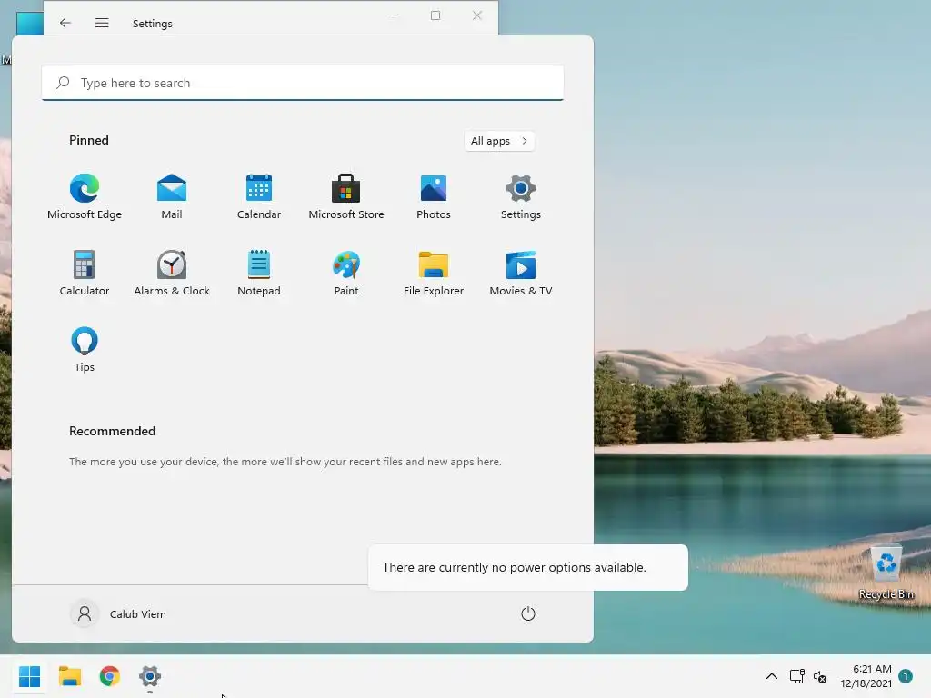The width and height of the screenshot is (931, 698).
Task: Open the notification count badge
Action: (x=906, y=676)
